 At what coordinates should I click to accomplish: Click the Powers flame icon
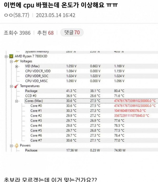click(17, 145)
